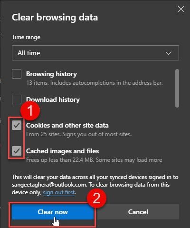The height and width of the screenshot is (228, 190).
Task: Close the Clear browsing data dialog
Action: click(x=181, y=9)
